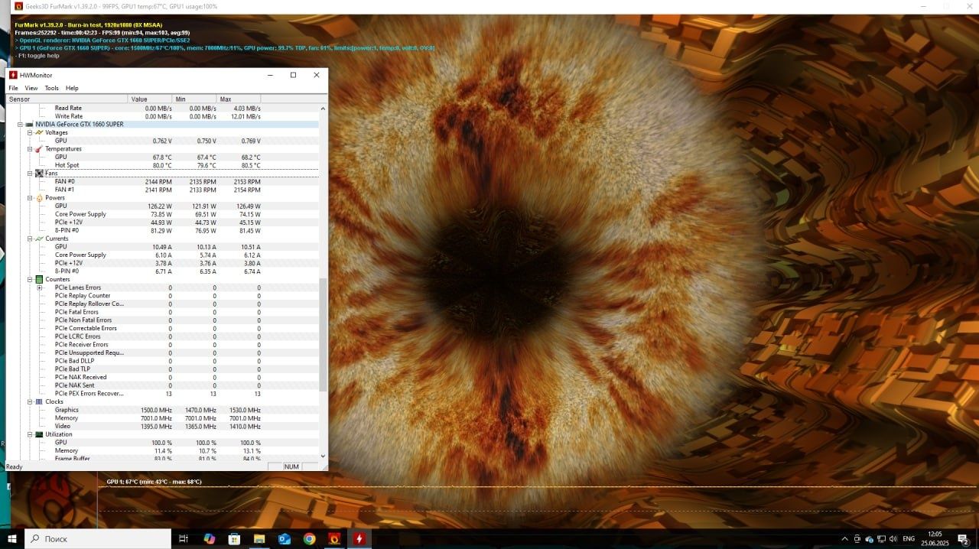Image resolution: width=979 pixels, height=549 pixels.
Task: Select the Write Rate row
Action: pos(162,116)
